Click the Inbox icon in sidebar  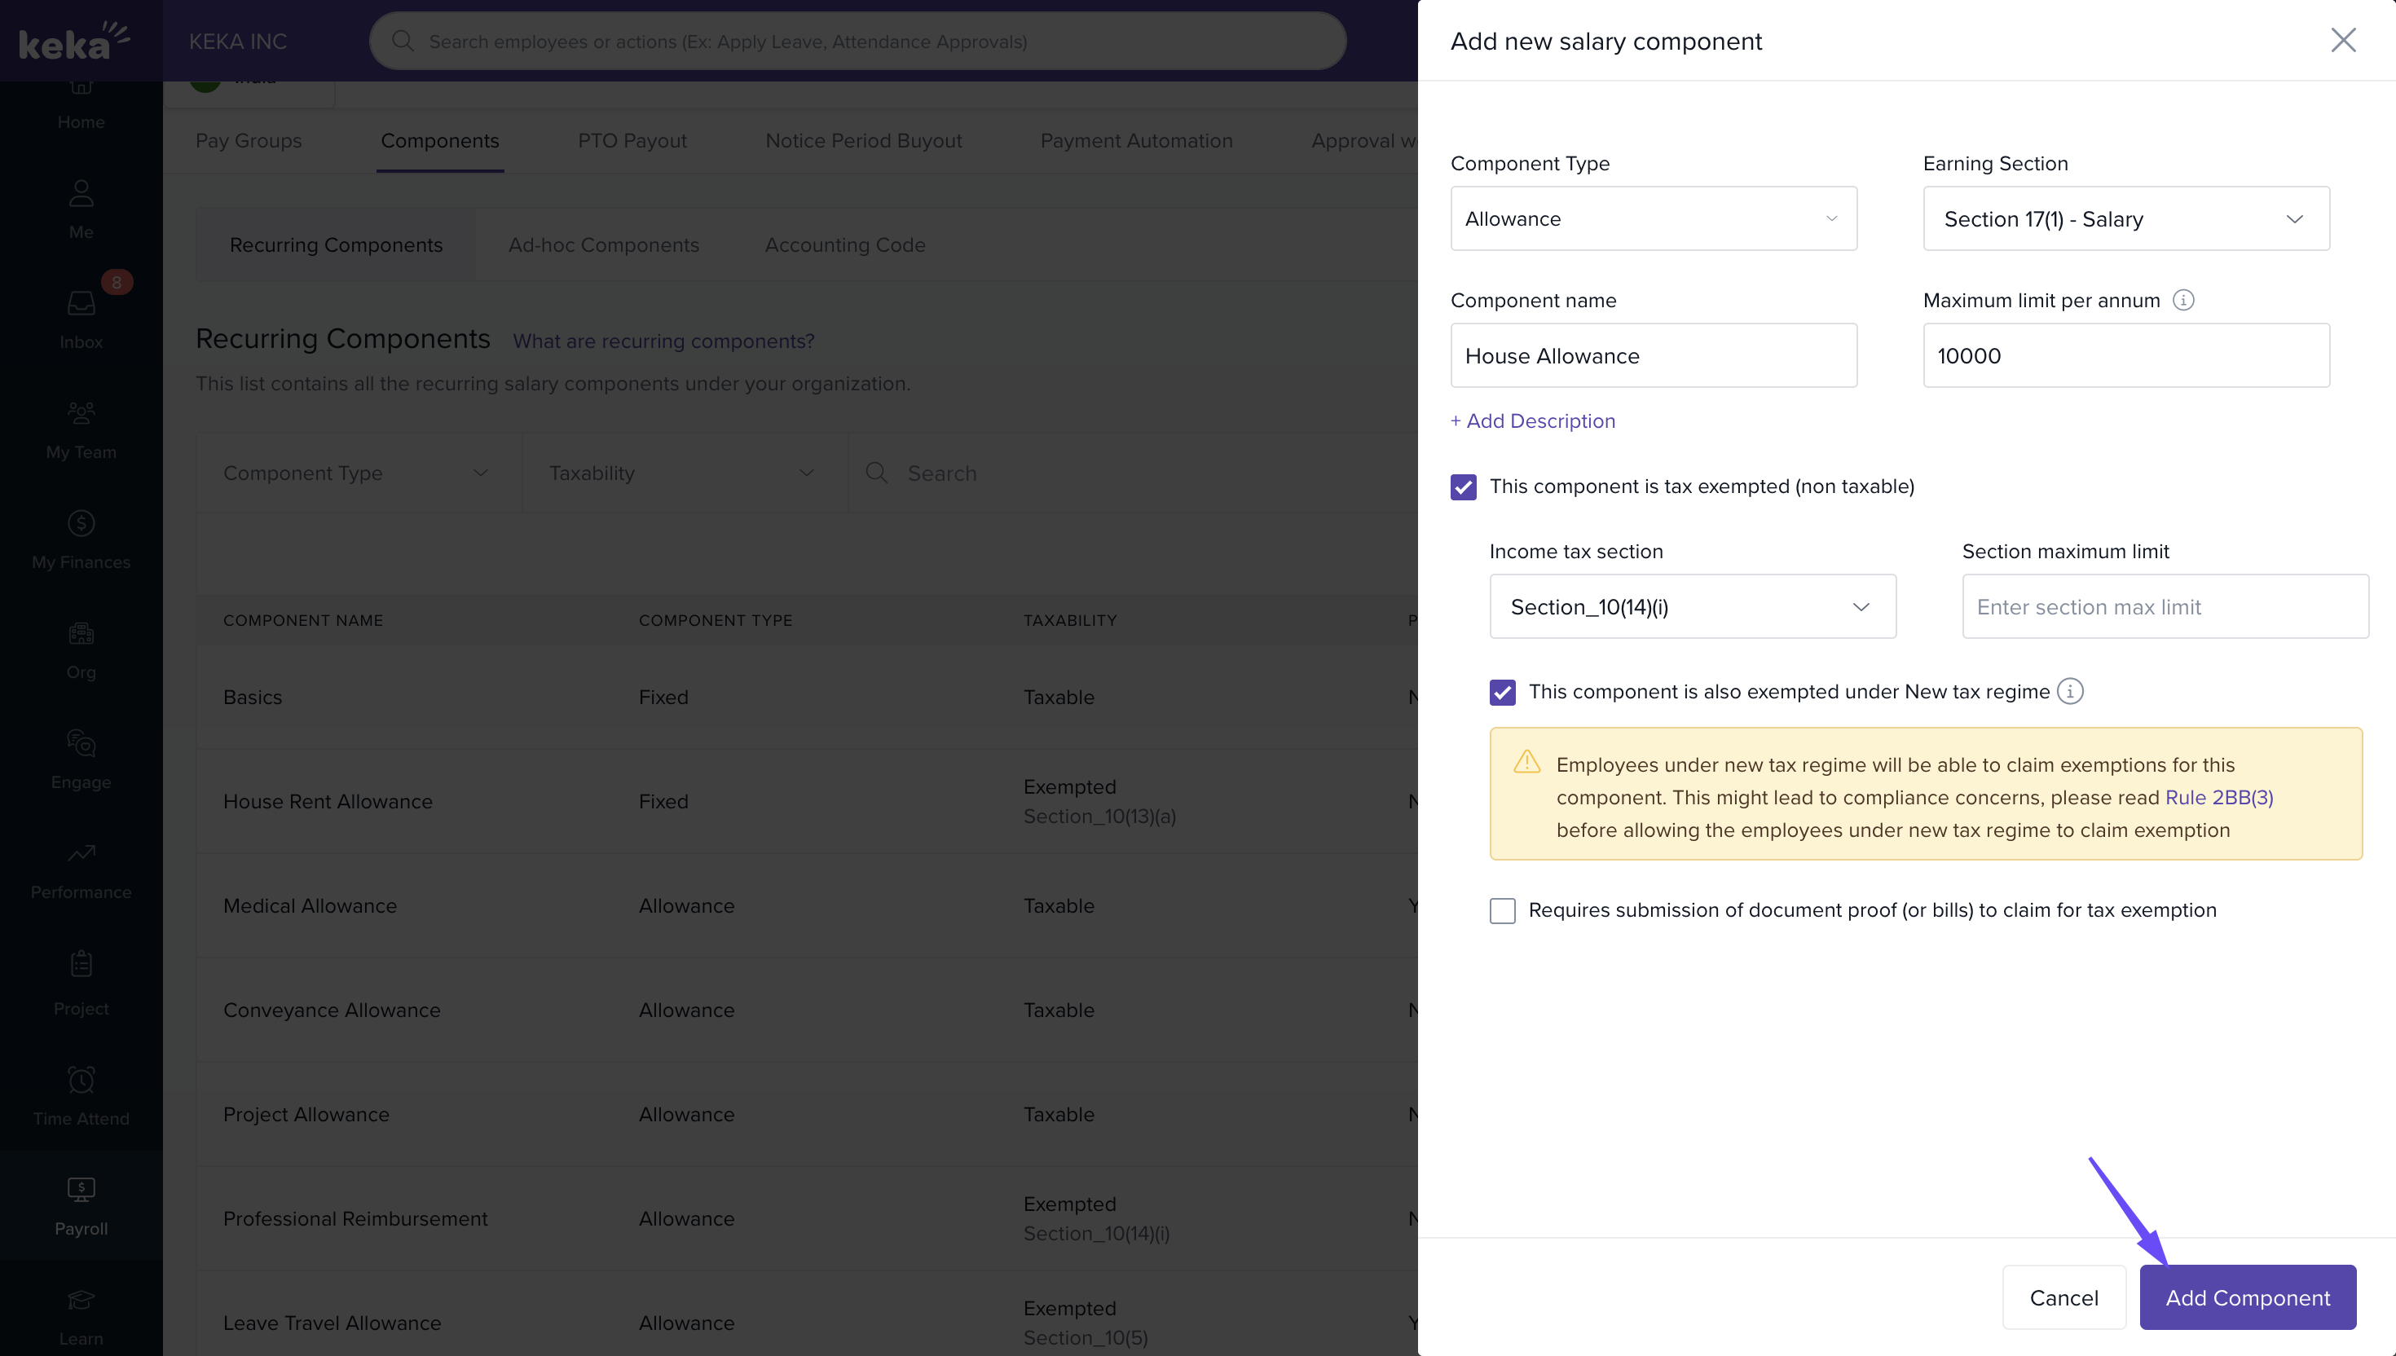click(x=81, y=304)
